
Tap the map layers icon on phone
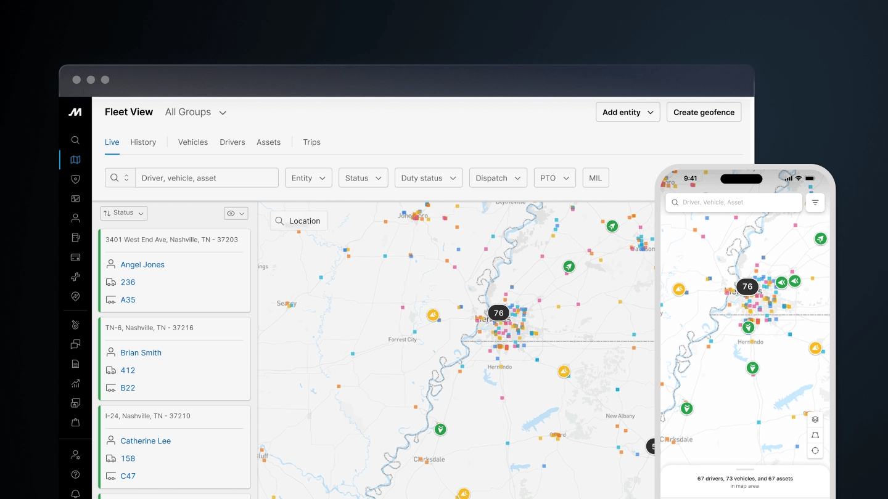815,420
